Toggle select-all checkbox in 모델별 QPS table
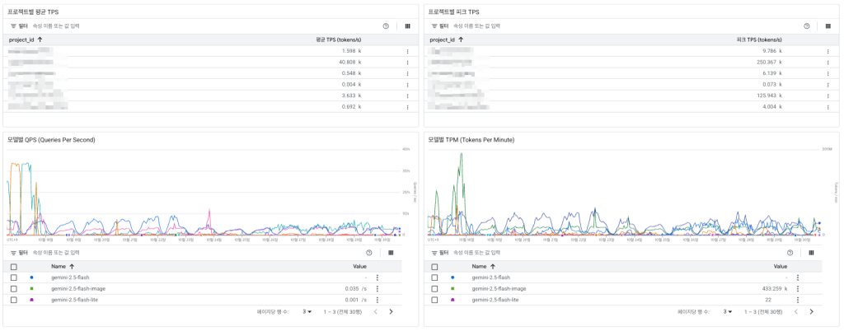 click(x=14, y=267)
